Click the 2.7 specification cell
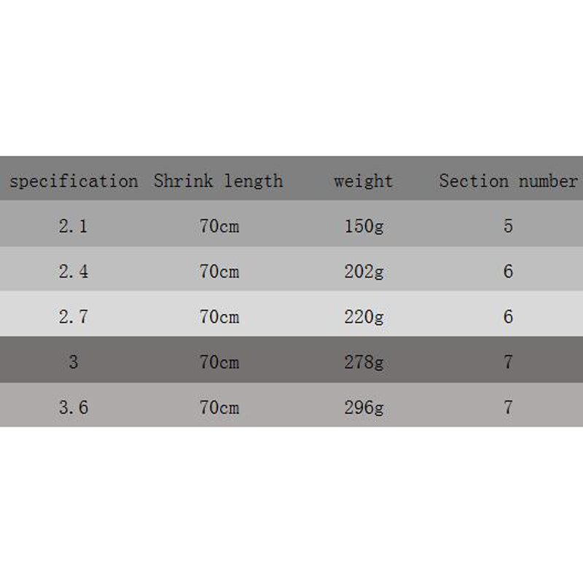The width and height of the screenshot is (583, 583). click(73, 316)
